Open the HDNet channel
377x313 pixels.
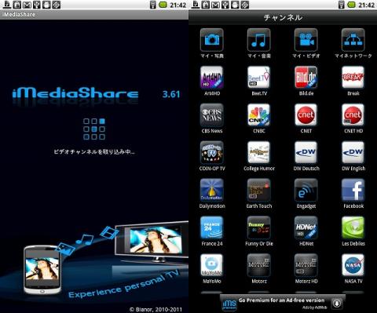[x=306, y=227]
